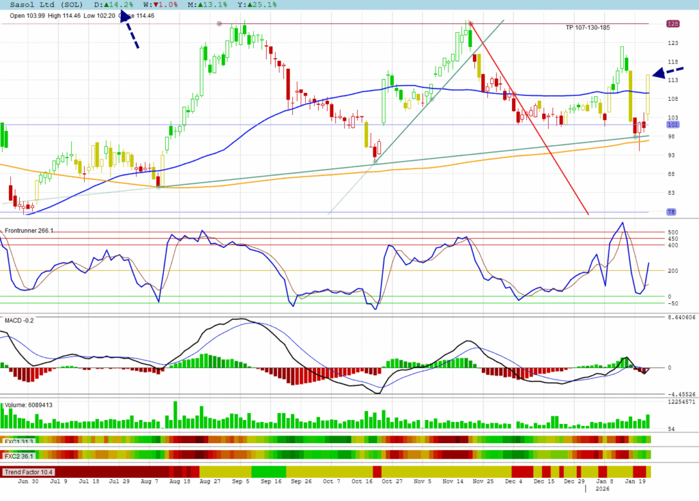Select the MACD -0.2 indicator label
The image size is (699, 501).
(20, 320)
